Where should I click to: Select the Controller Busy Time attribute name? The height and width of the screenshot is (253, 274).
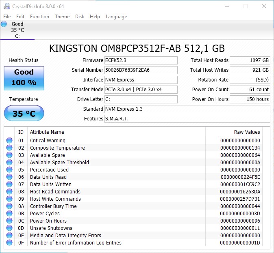(x=53, y=206)
